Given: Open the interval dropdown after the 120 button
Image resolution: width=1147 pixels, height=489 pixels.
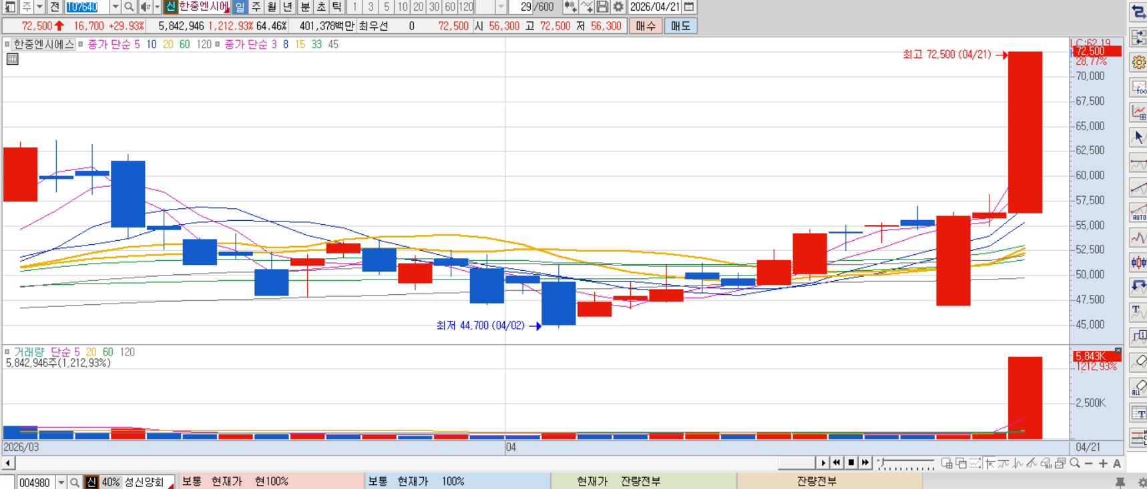Looking at the screenshot, I should 501,7.
